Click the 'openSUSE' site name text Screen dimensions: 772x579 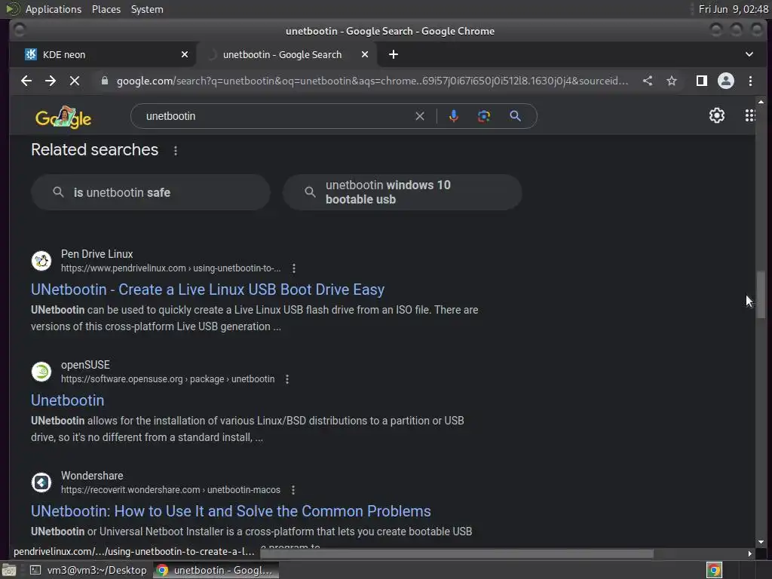point(86,365)
